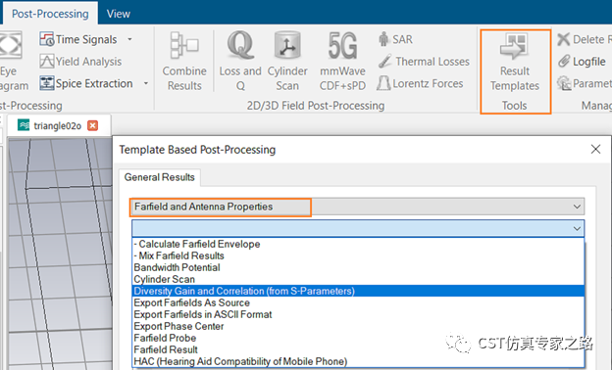Open Thermal Losses calculation
Viewport: 612px width, 370px height.
[x=424, y=61]
